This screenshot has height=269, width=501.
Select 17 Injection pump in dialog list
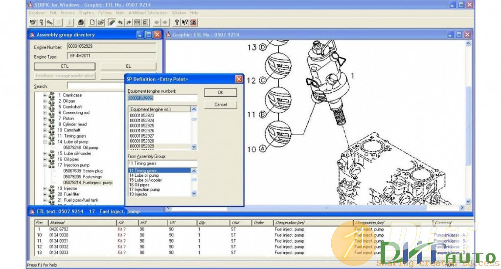click(144, 189)
